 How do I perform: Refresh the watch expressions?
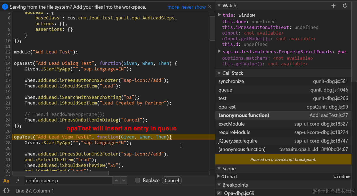click(x=345, y=5)
